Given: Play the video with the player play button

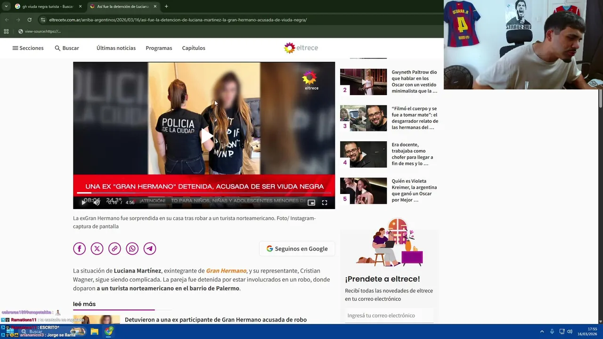Looking at the screenshot, I should [84, 202].
